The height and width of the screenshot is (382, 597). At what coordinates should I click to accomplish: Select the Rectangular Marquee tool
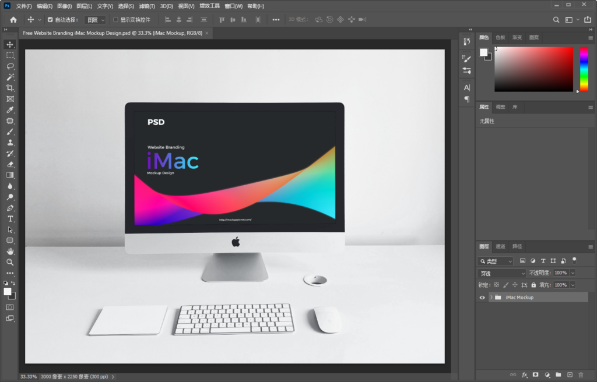(10, 55)
